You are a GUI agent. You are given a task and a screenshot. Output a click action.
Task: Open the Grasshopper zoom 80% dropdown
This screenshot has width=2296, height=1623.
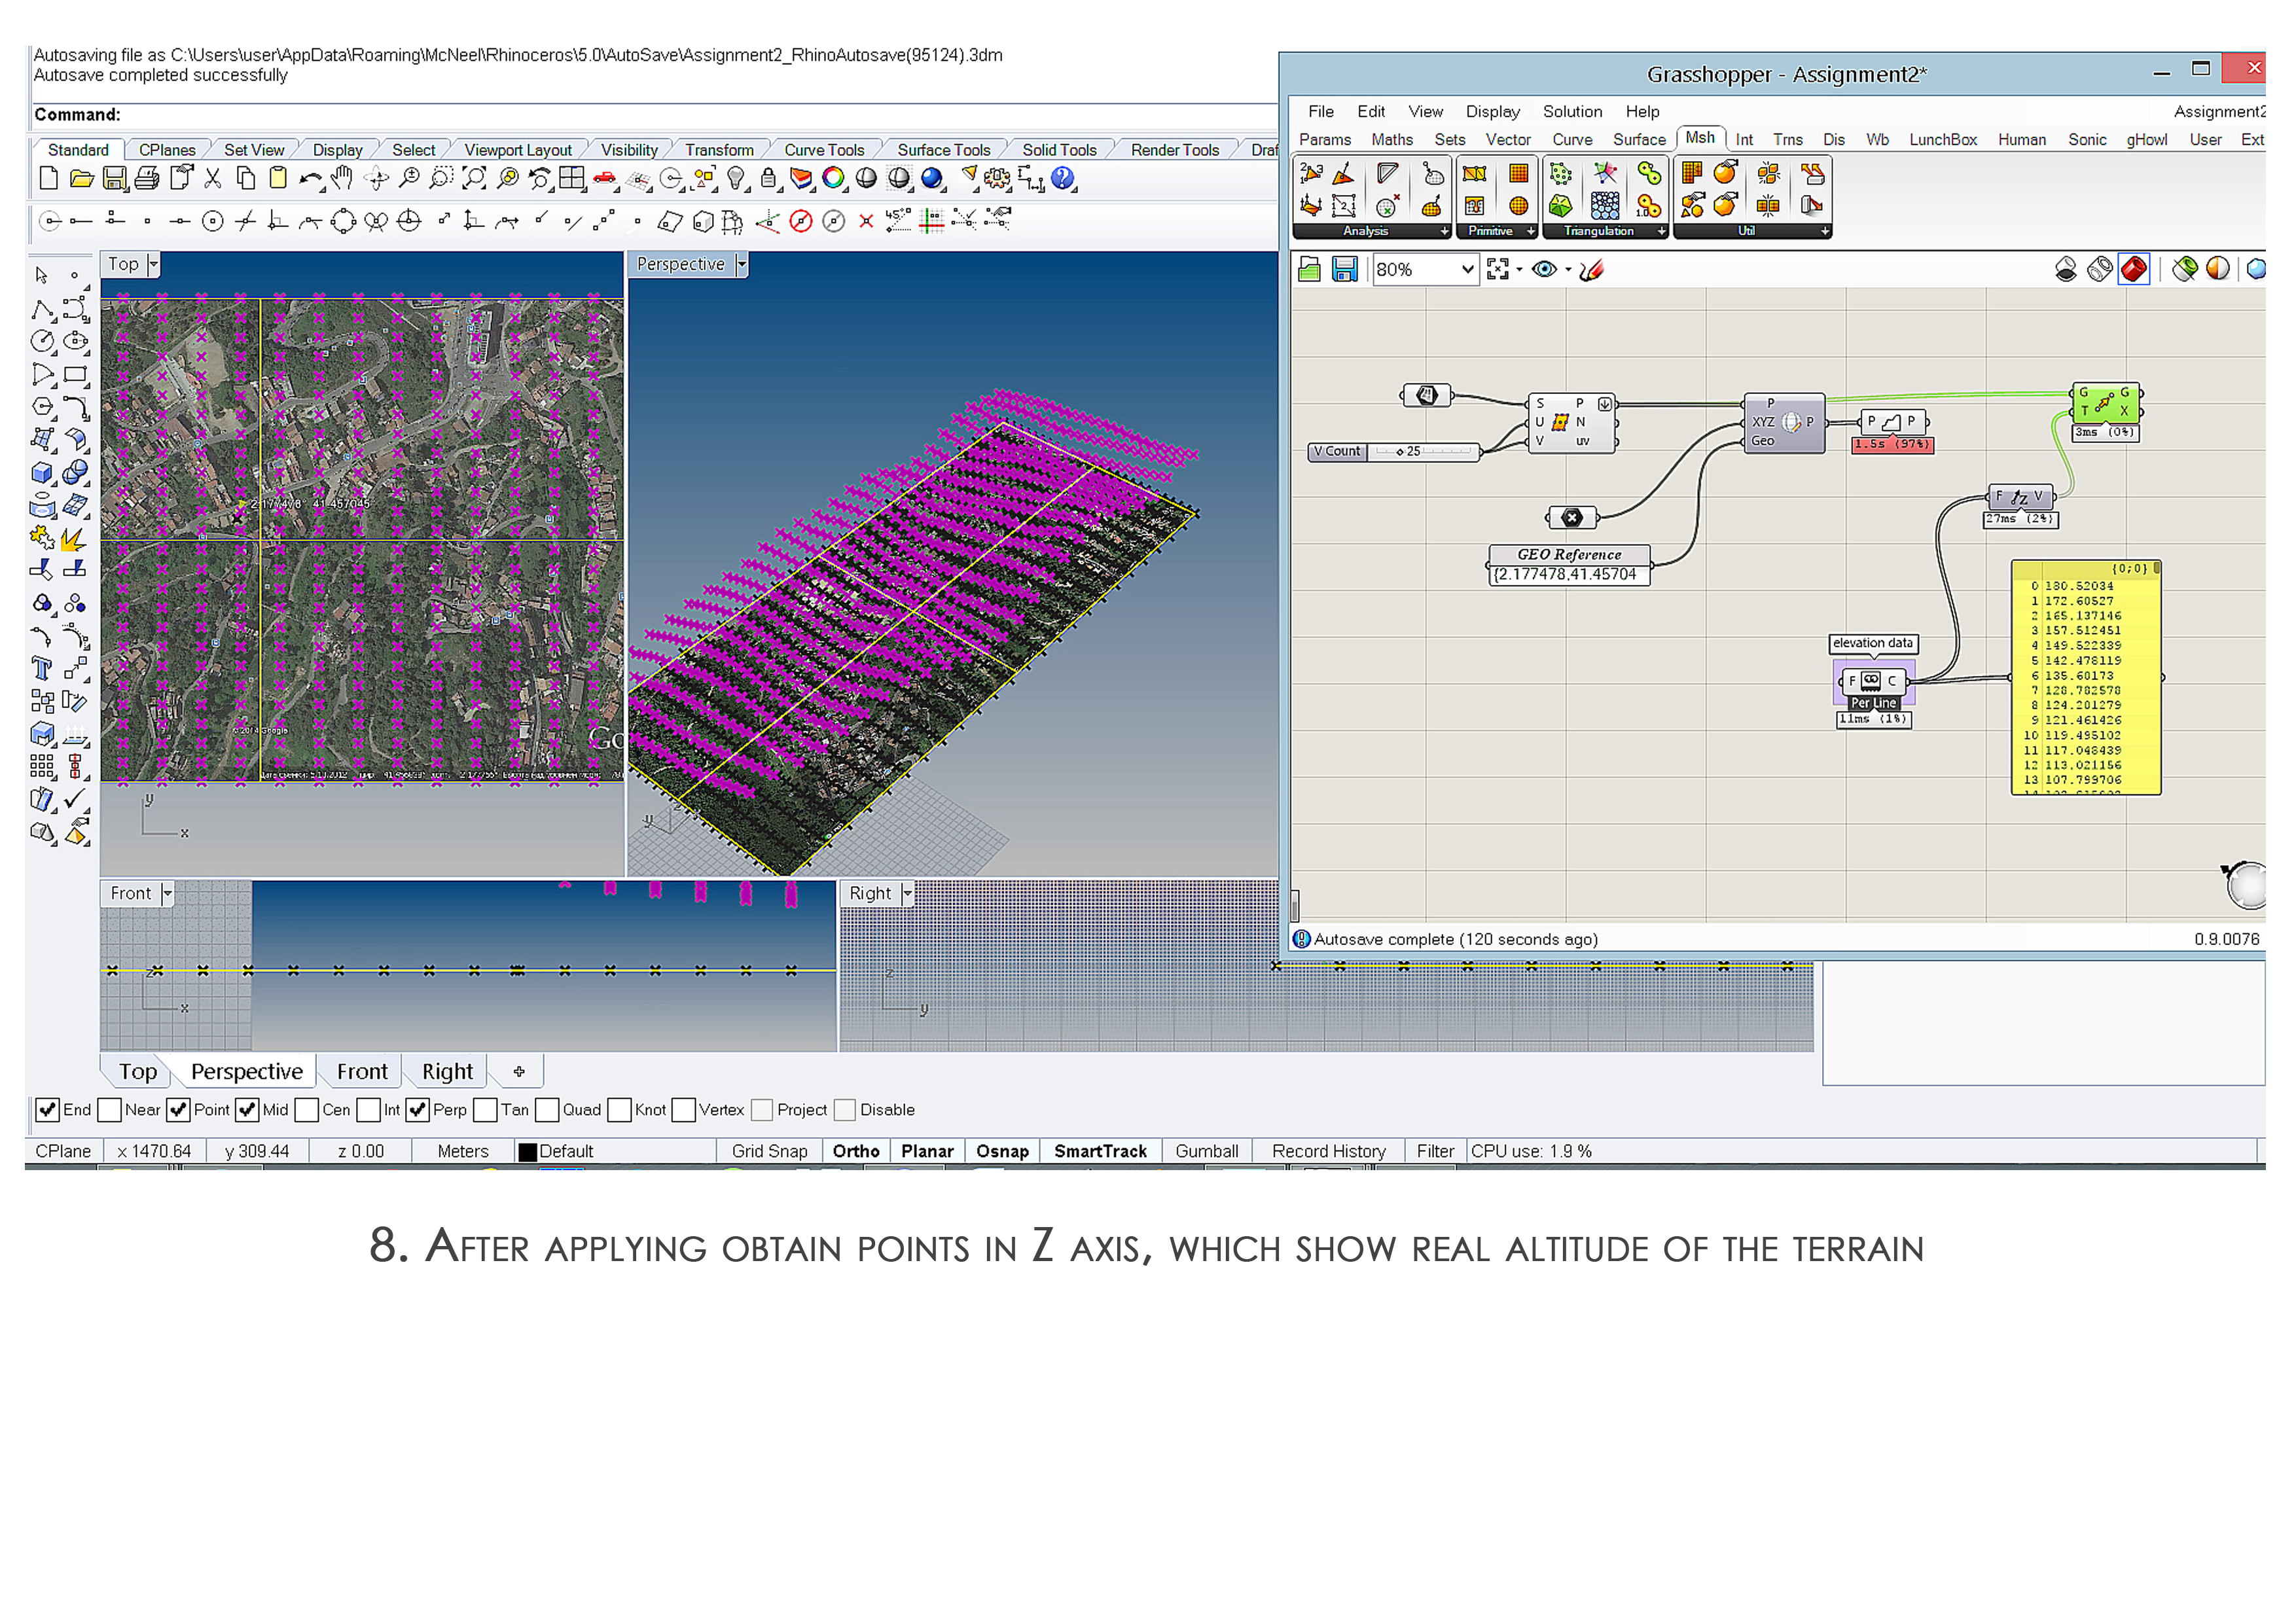click(x=1467, y=269)
